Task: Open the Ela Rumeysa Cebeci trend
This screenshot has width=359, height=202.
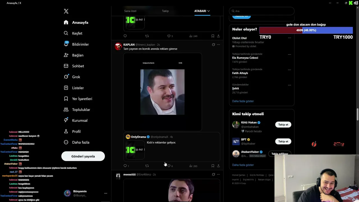Action: coord(245,58)
